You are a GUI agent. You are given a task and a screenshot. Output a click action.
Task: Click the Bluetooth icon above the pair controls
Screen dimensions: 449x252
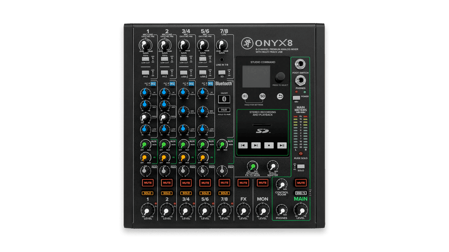coord(224,99)
